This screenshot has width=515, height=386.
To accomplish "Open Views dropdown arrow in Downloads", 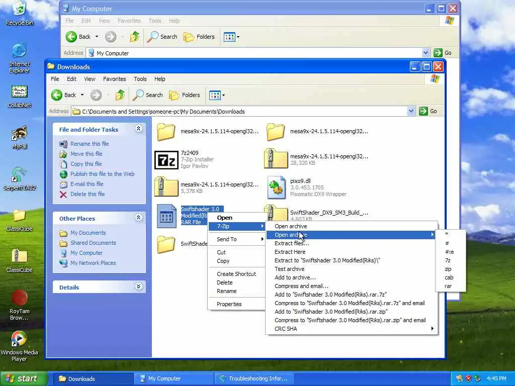I will (224, 95).
